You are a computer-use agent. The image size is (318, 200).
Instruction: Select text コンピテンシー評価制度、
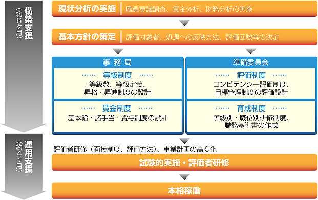tap(251, 84)
